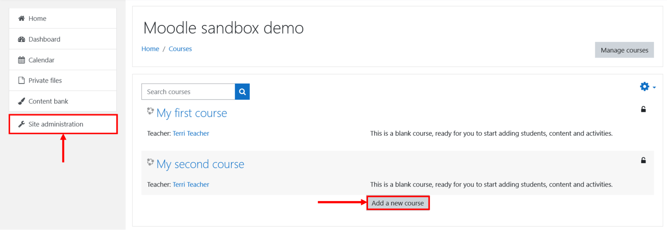667x230 pixels.
Task: Open Site administration in the sidebar
Action: pos(63,124)
